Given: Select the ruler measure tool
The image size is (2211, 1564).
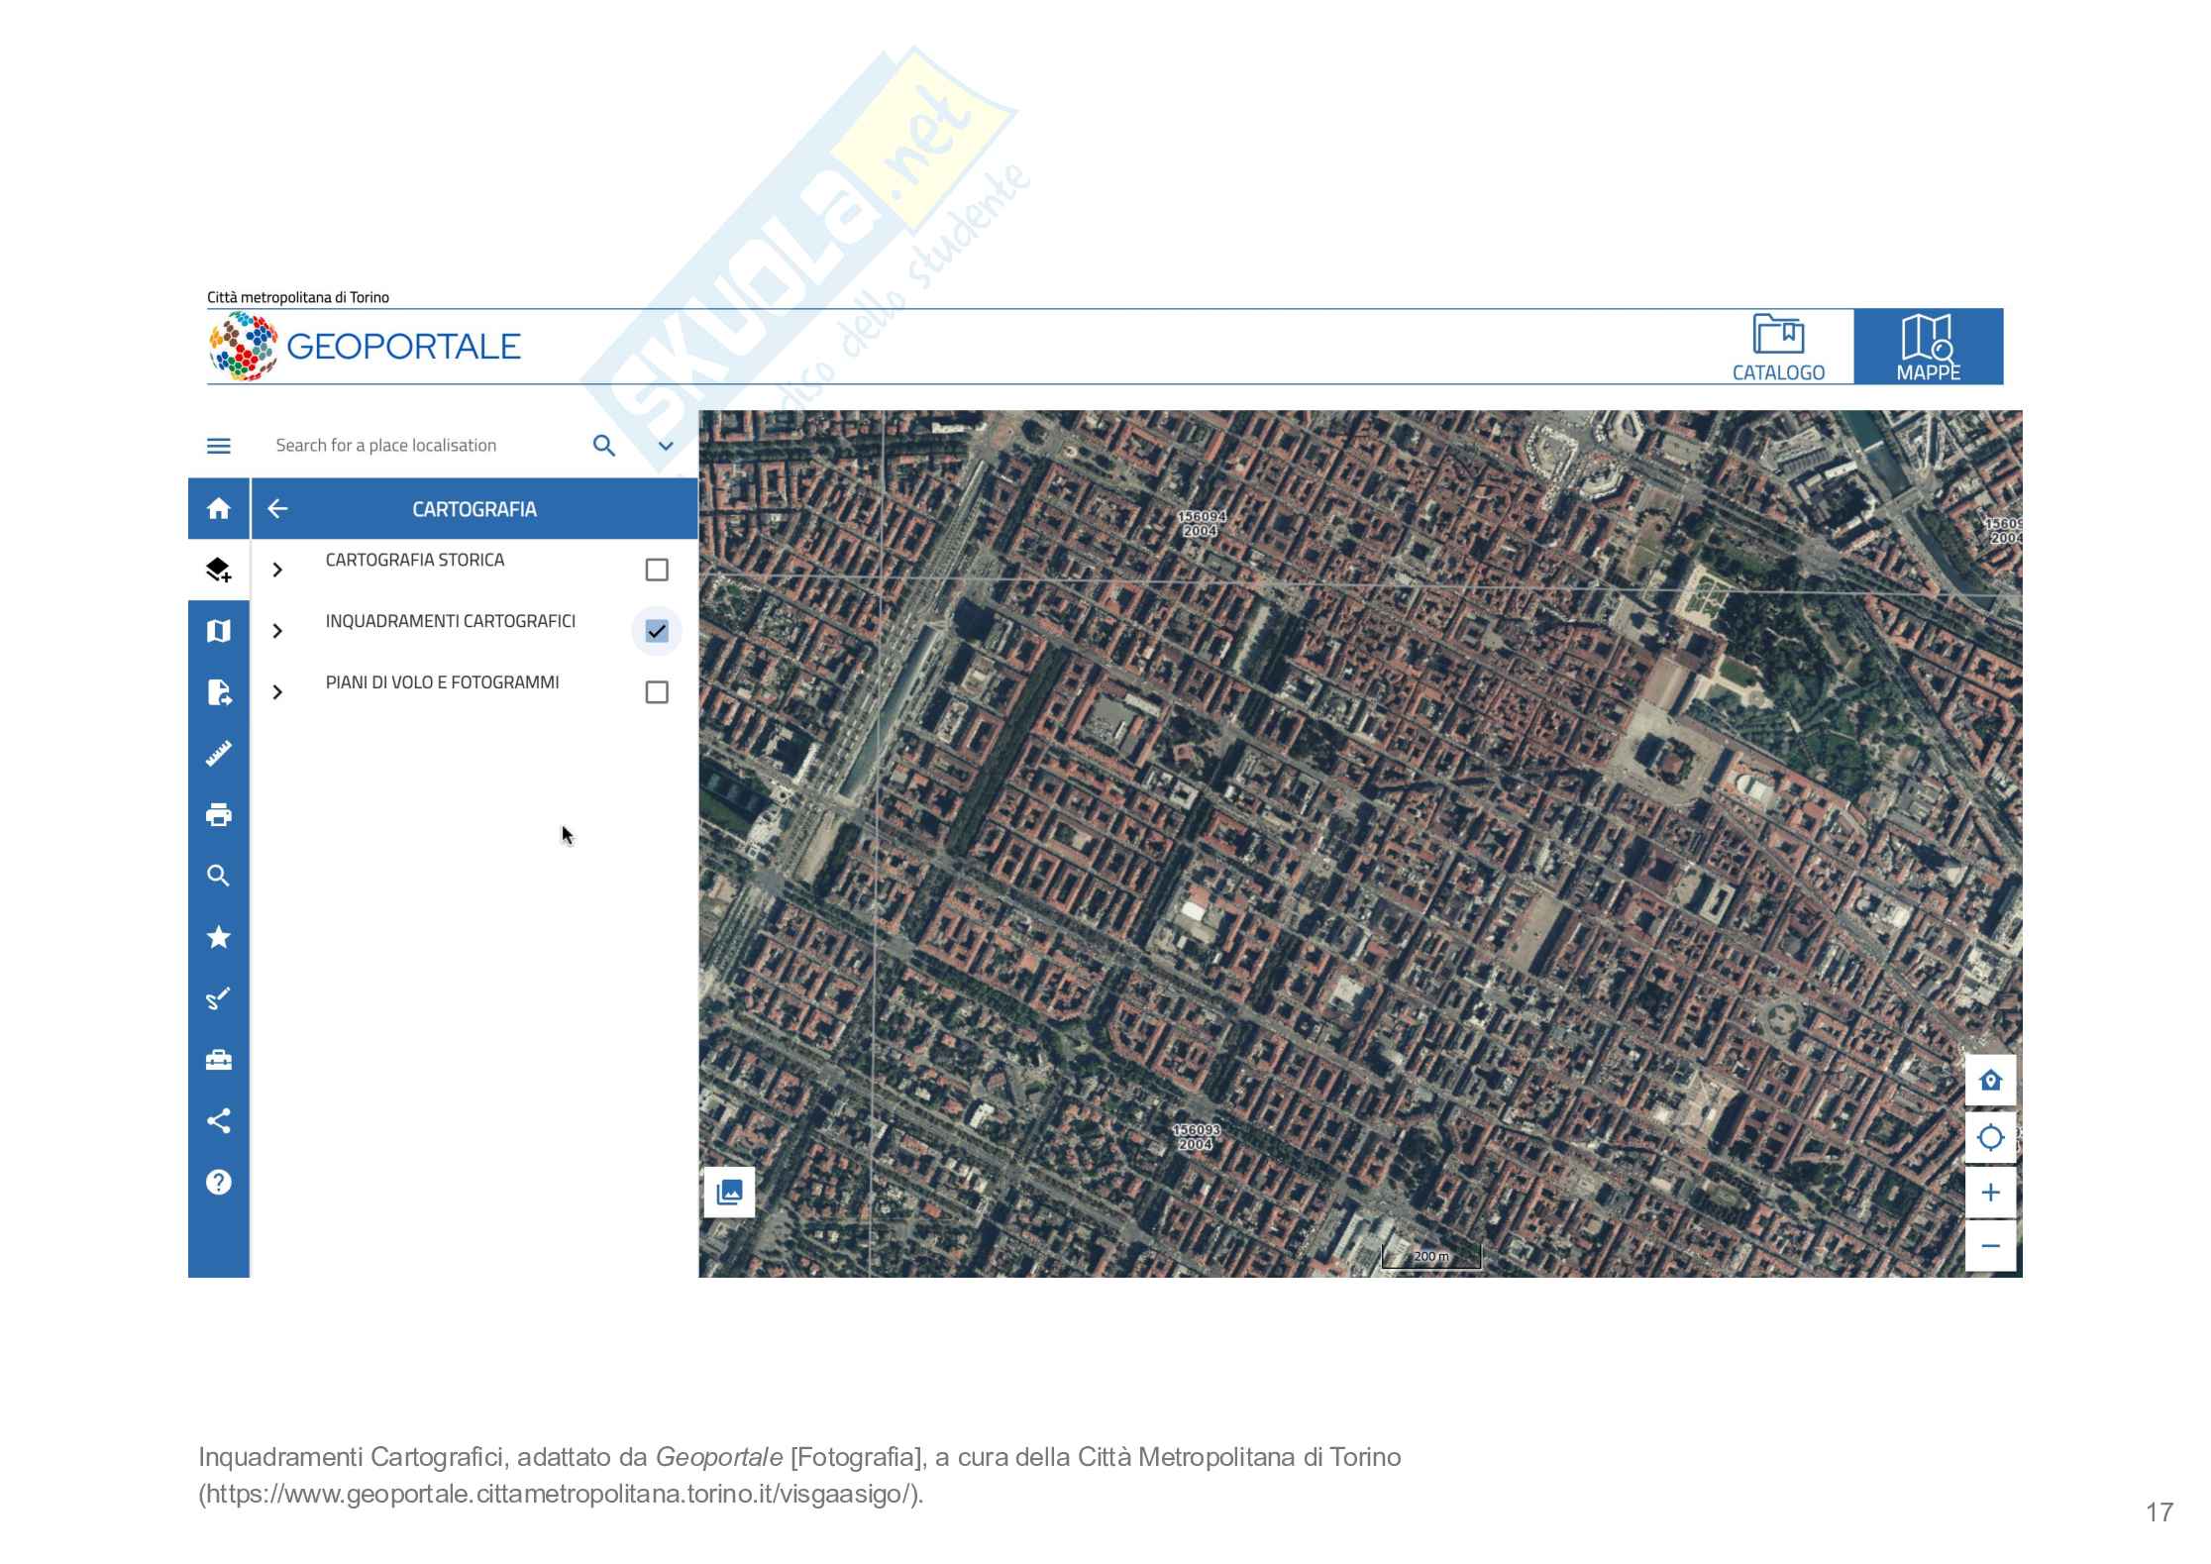Looking at the screenshot, I should tap(218, 754).
